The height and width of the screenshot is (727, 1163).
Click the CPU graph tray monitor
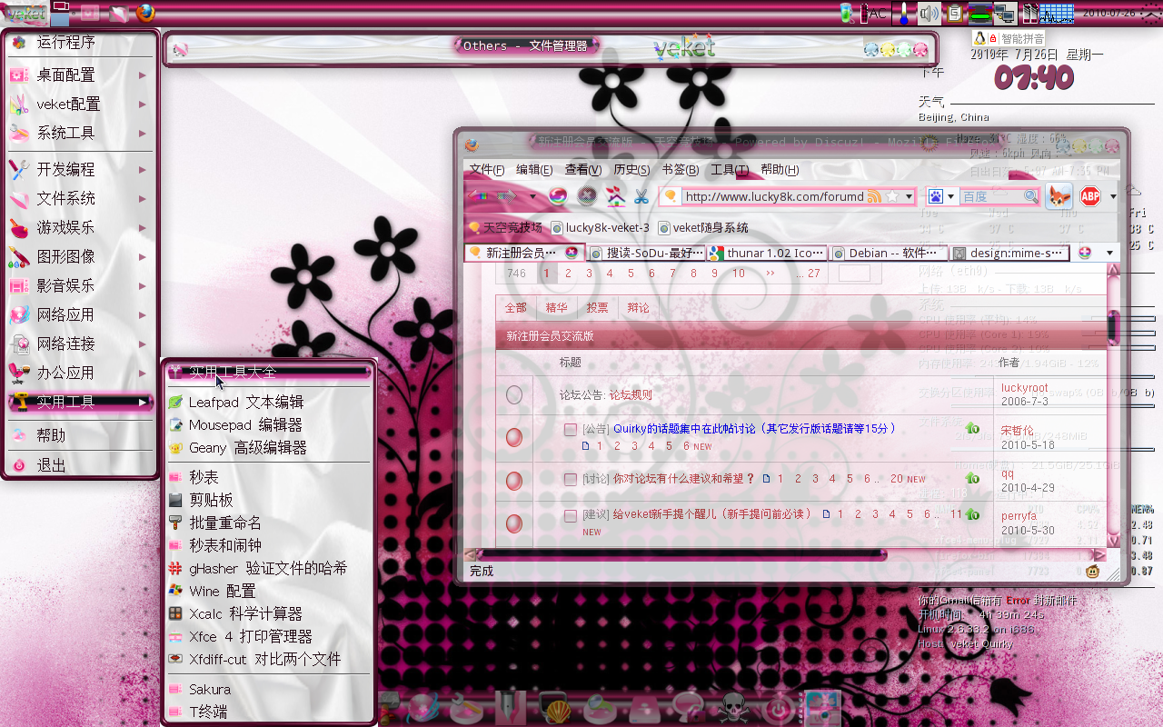[x=1057, y=13]
